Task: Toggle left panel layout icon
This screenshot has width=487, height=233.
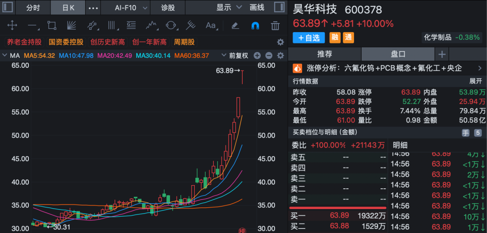Action: 8,7
